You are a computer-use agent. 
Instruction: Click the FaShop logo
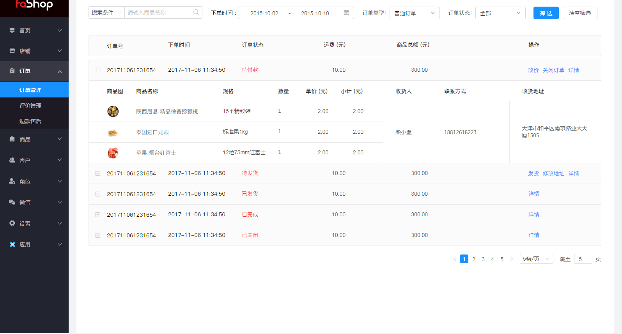(x=34, y=5)
